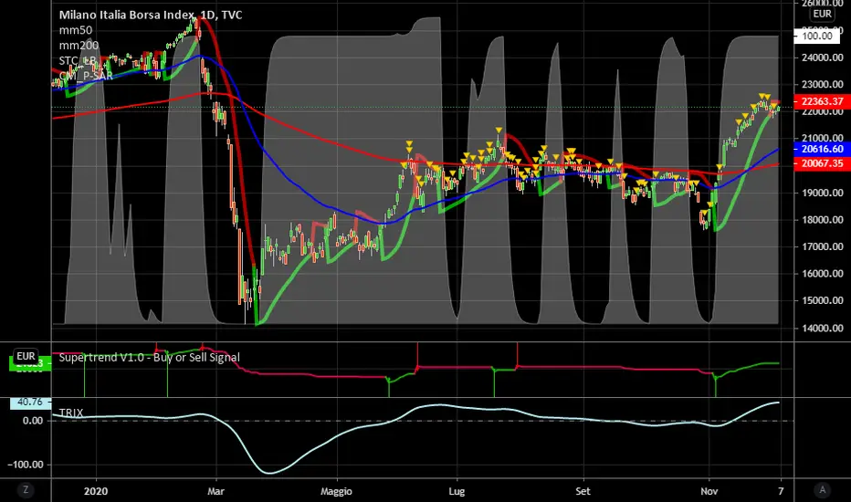
Task: Click the A auto-scale button at bottom-right
Action: (x=822, y=490)
